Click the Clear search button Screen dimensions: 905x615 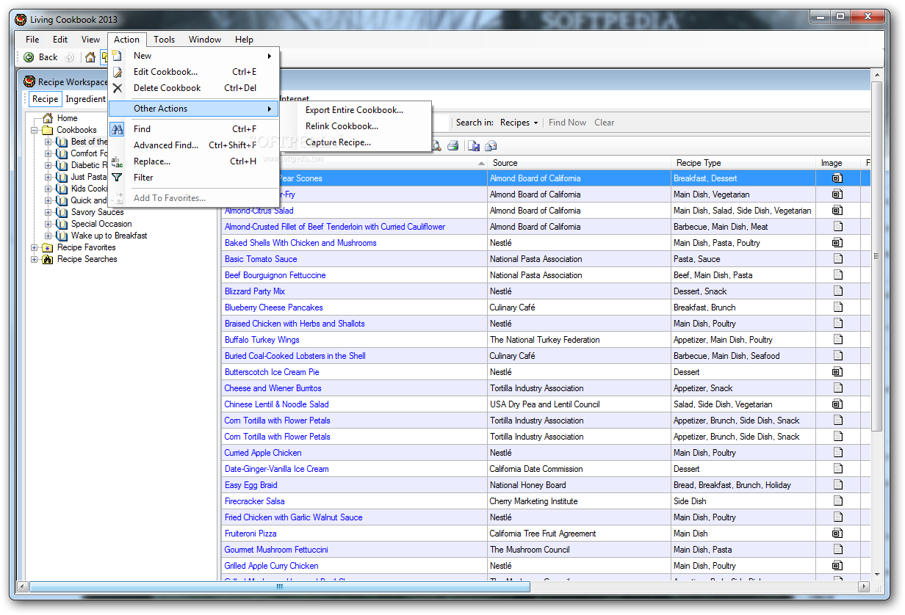coord(605,123)
